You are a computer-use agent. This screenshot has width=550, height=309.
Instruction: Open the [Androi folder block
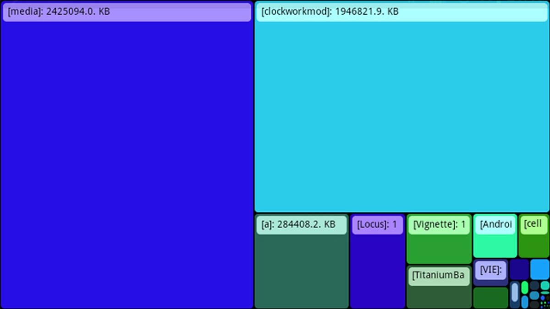(495, 236)
